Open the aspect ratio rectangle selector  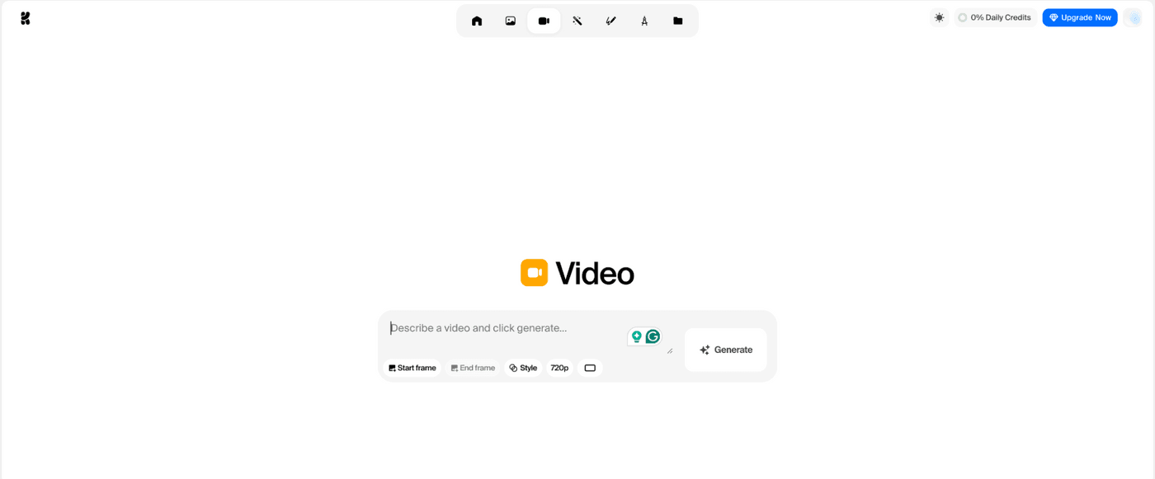coord(590,368)
